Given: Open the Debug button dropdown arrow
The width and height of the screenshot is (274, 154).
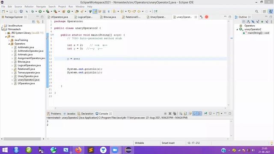Looking at the screenshot, I should (x=36, y=12).
